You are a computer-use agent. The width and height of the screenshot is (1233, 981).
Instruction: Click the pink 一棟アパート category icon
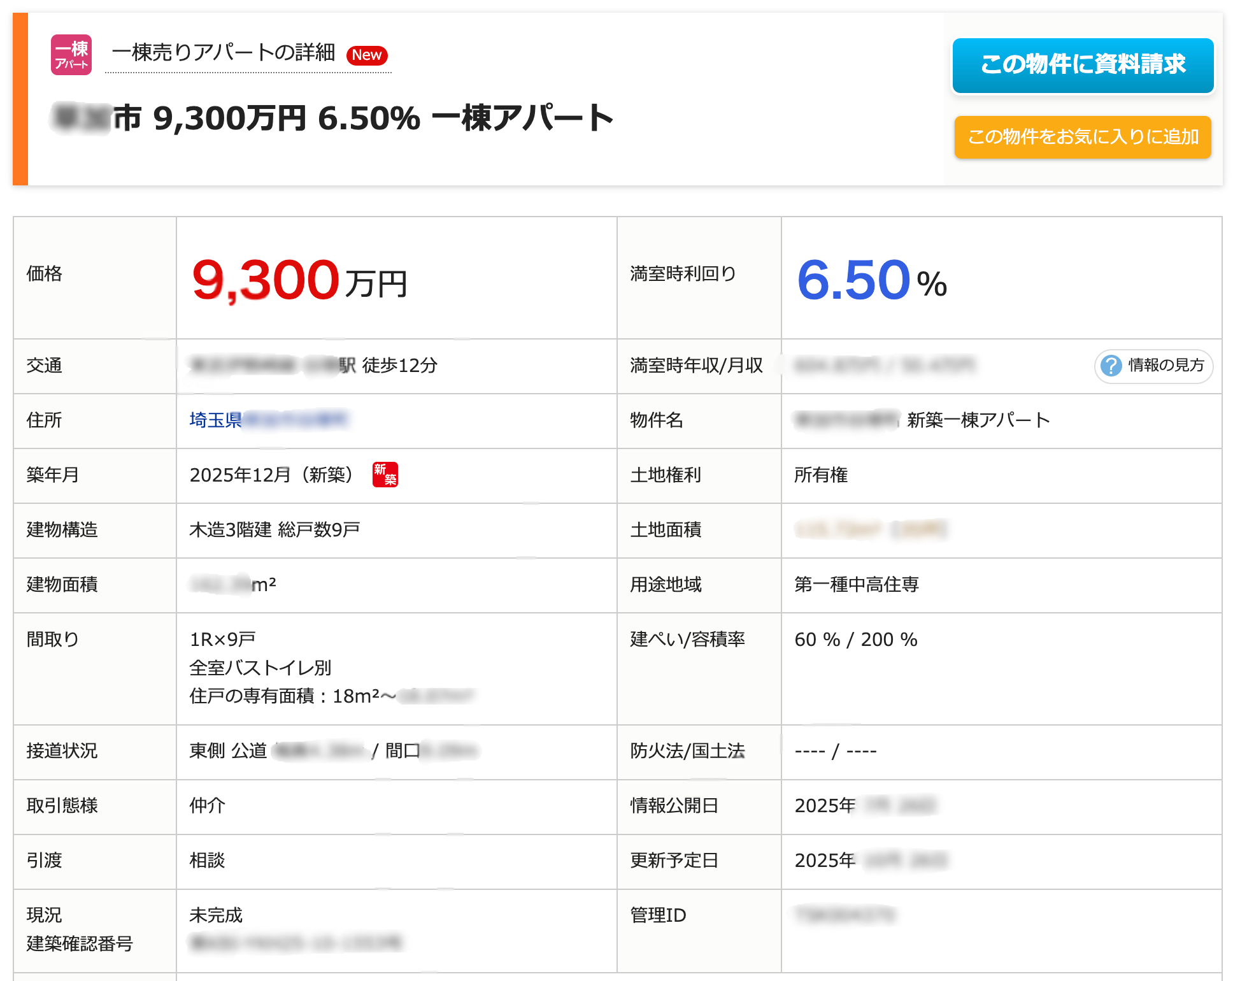[71, 55]
